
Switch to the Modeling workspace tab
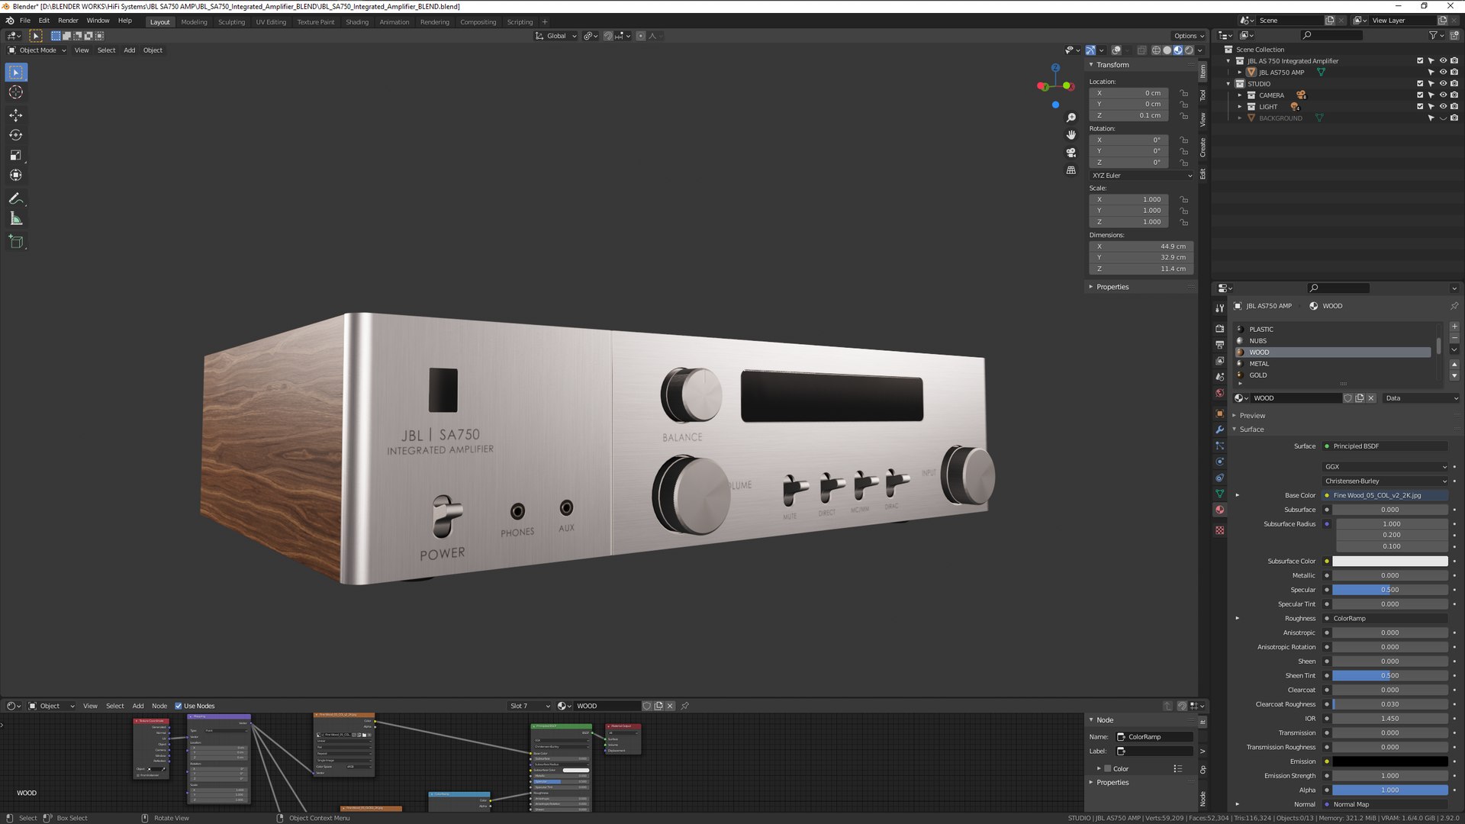pyautogui.click(x=194, y=22)
